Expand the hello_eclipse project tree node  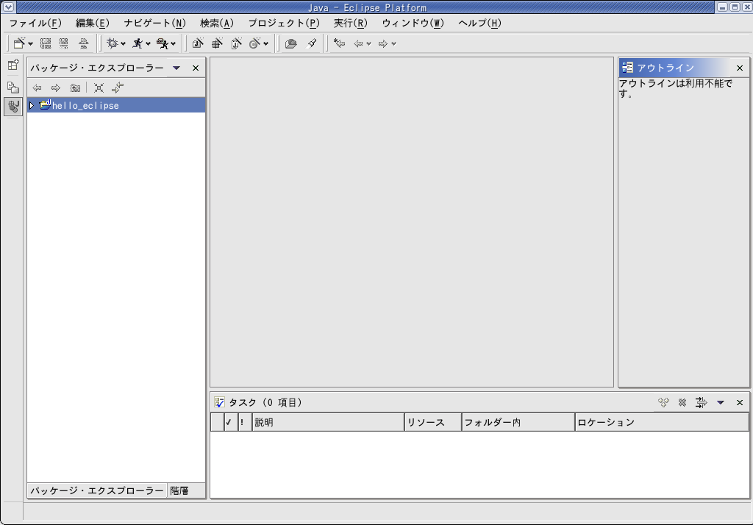point(32,106)
